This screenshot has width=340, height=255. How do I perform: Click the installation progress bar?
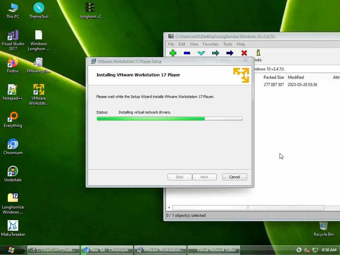click(169, 119)
